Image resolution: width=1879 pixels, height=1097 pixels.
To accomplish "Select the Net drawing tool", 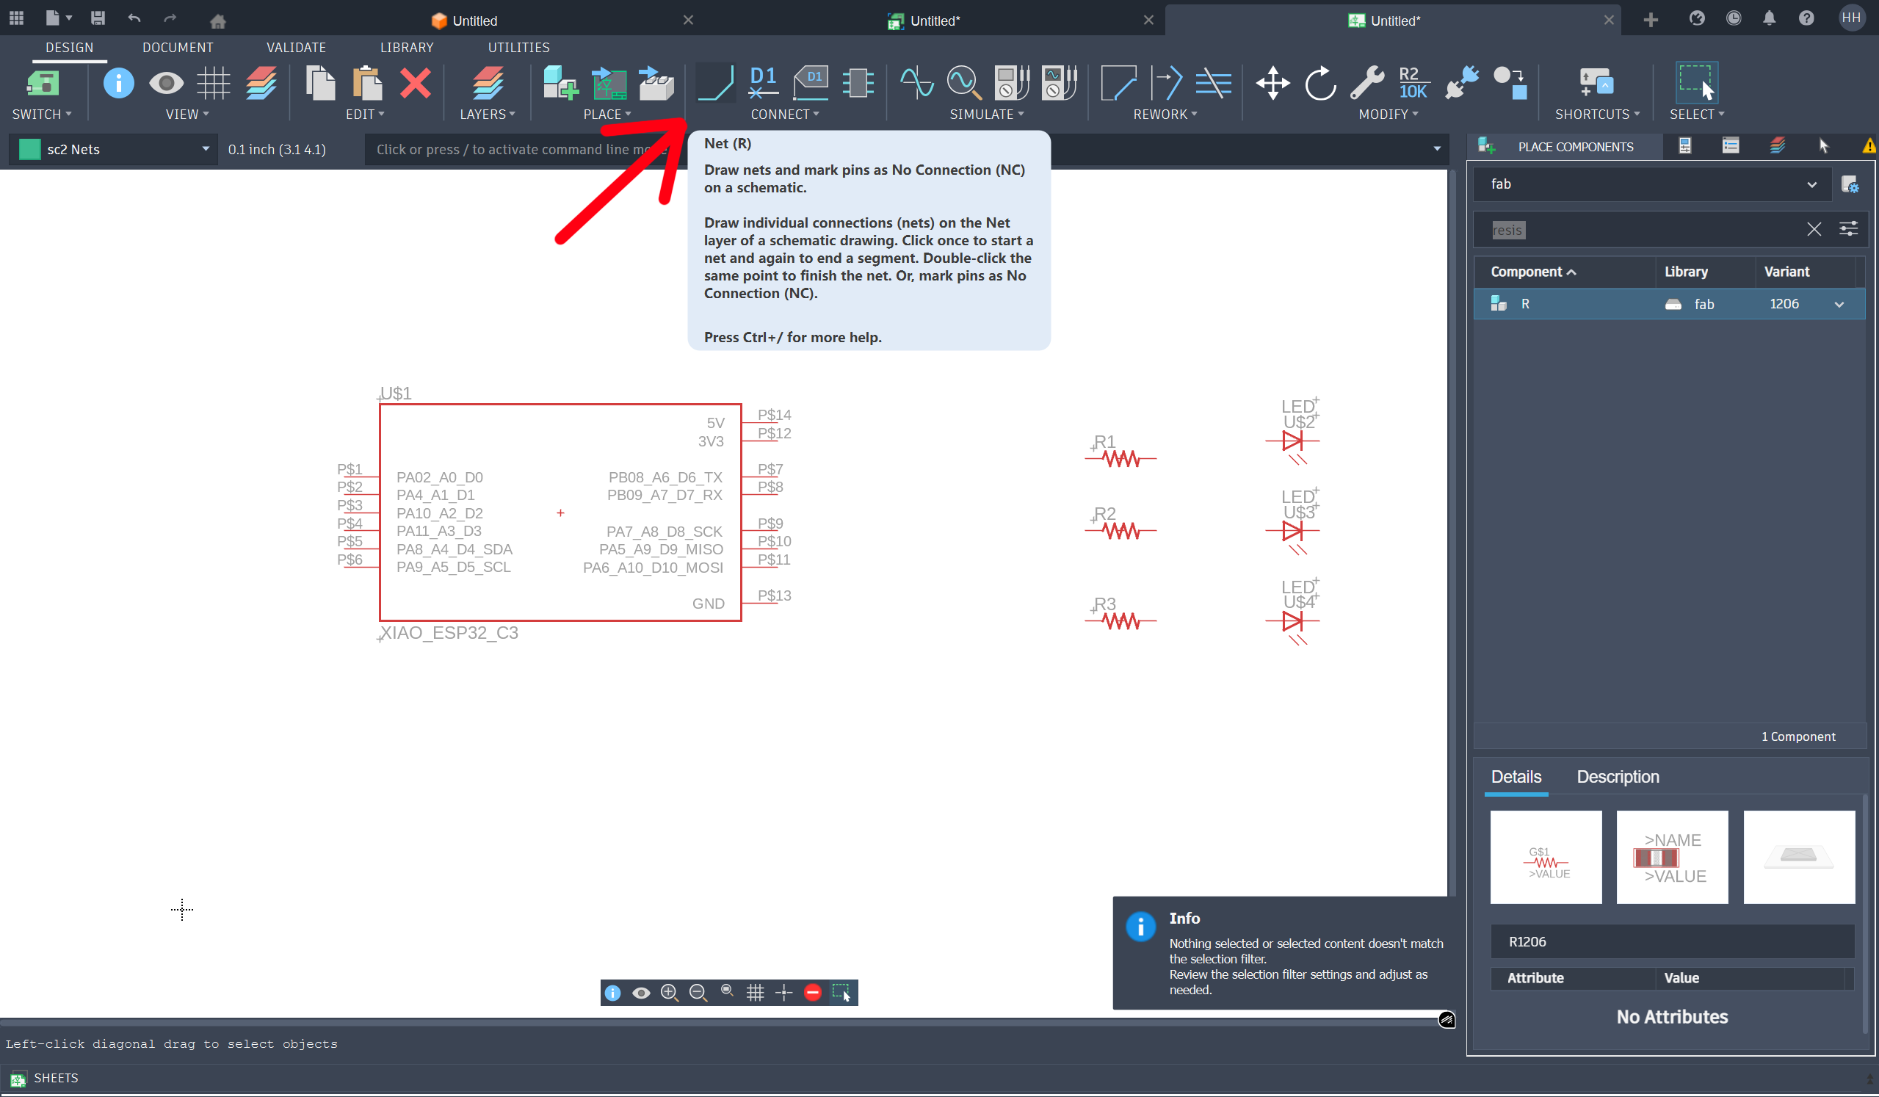I will (x=714, y=82).
